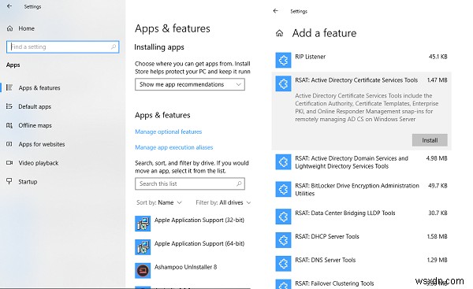
Task: Click the Apple Application Support (64-bit) icon
Action: point(143,246)
